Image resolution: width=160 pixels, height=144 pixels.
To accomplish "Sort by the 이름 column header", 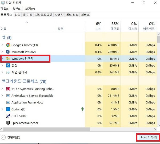I will tap(28, 27).
